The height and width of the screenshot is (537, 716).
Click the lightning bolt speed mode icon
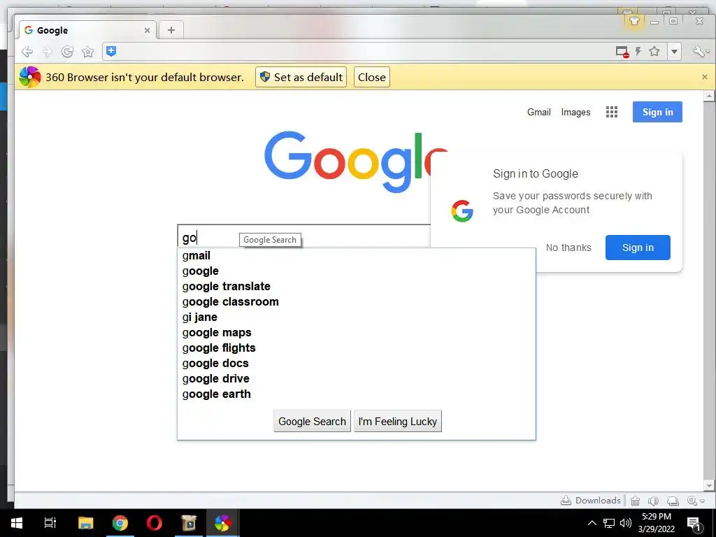tap(638, 51)
